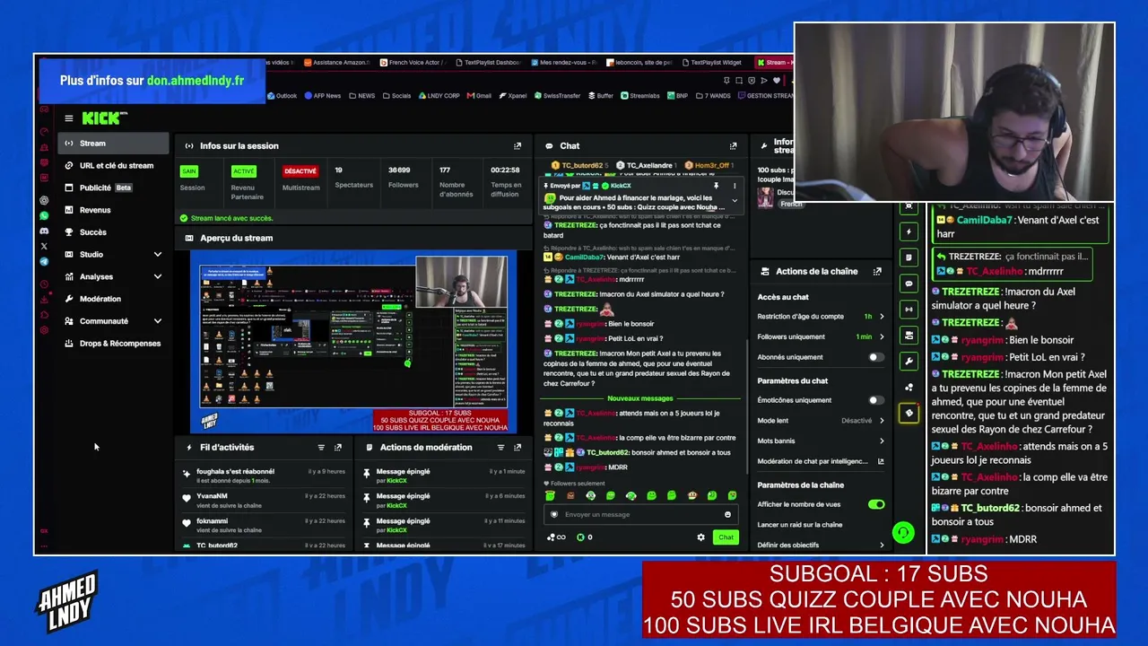Open WhatsApp in the browser sidebar
The width and height of the screenshot is (1148, 646).
pyautogui.click(x=44, y=215)
